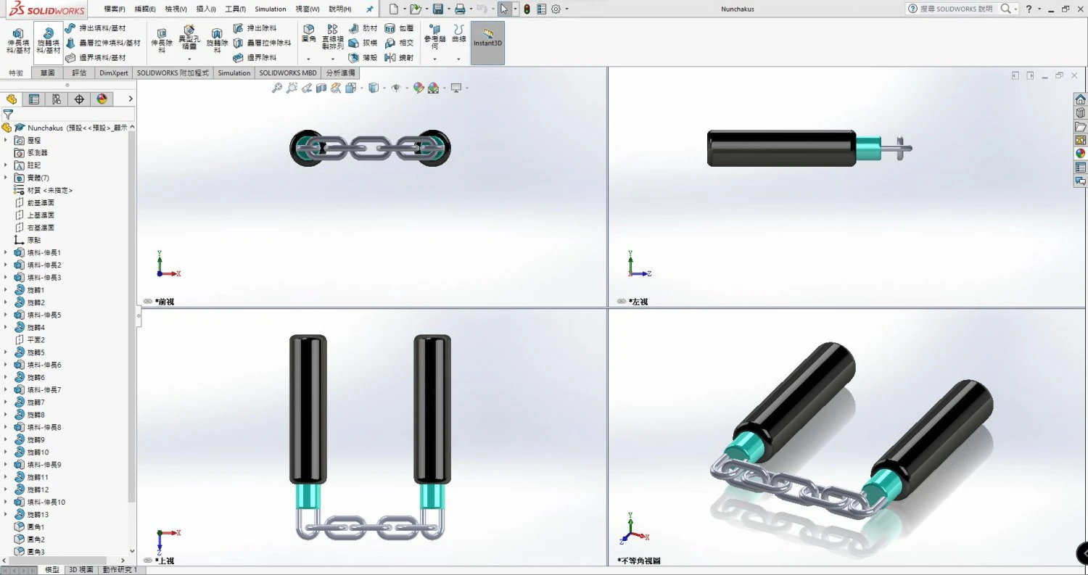Viewport: 1088px width, 575px height.
Task: Expand the 歷程 history folder
Action: [x=6, y=140]
